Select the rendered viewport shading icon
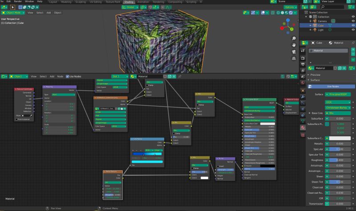 (x=291, y=13)
